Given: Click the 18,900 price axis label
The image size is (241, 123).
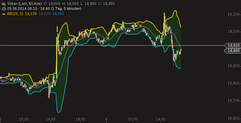Looking at the screenshot, I should click(234, 66).
